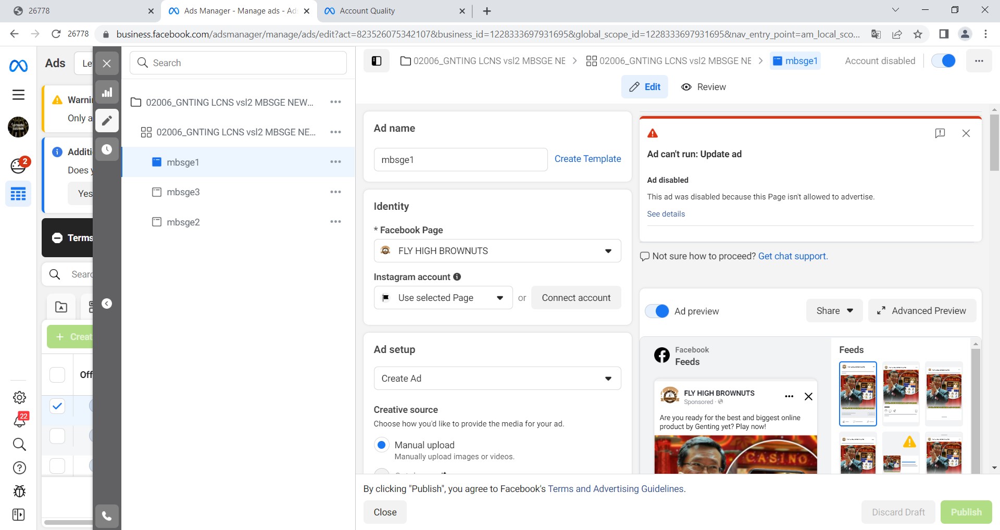Switch to the Account Quality browser tab

pos(394,11)
